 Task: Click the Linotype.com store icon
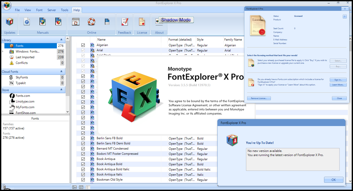coord(12,101)
